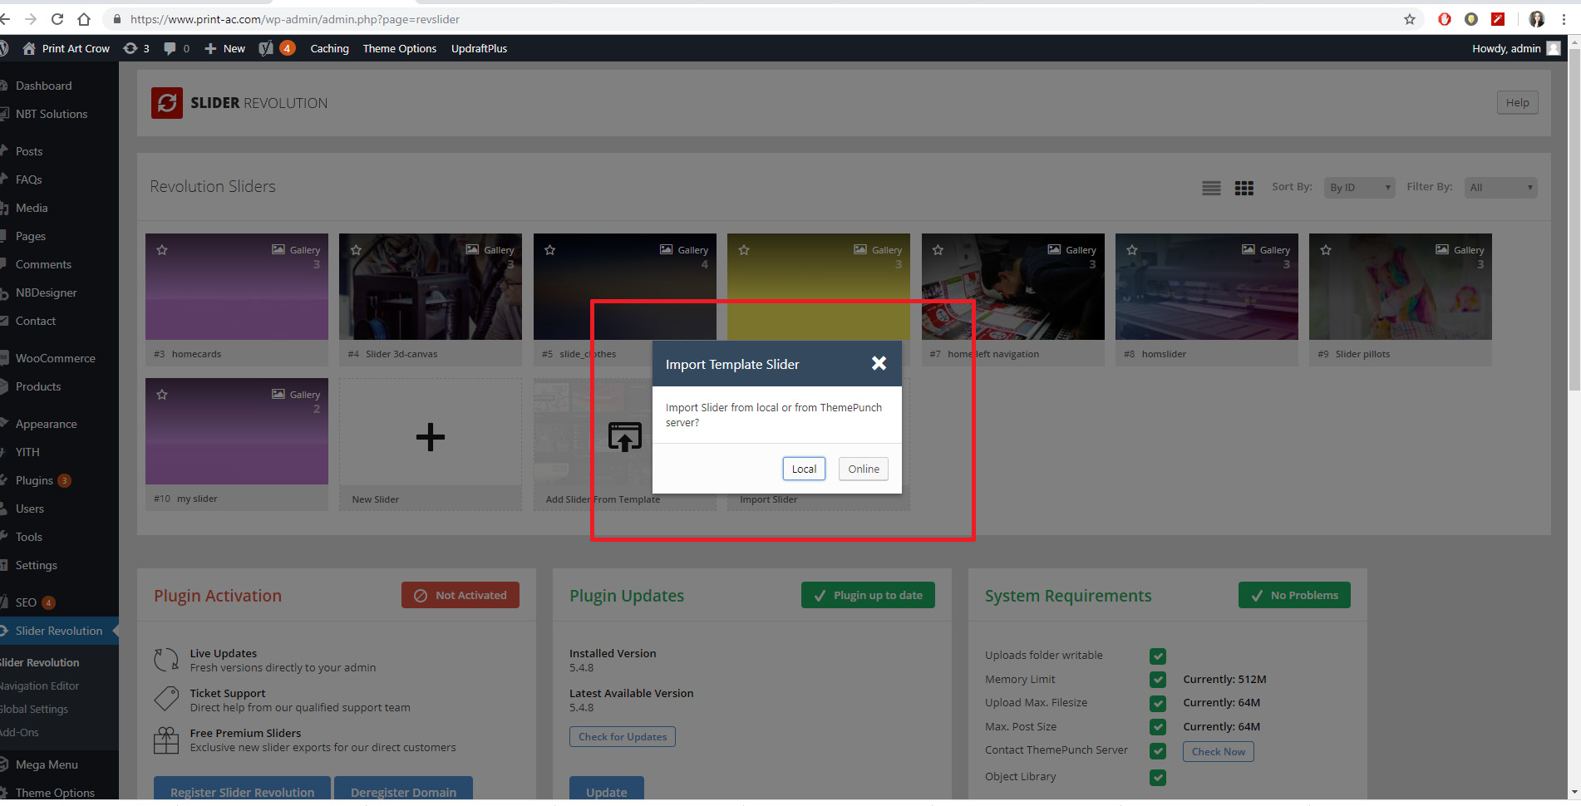This screenshot has width=1581, height=806.
Task: Open the Sort By dropdown
Action: 1360,188
